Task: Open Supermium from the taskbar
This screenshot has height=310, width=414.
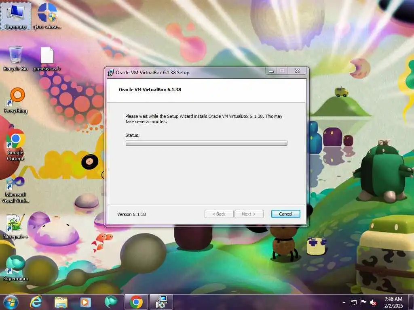Action: [x=111, y=302]
